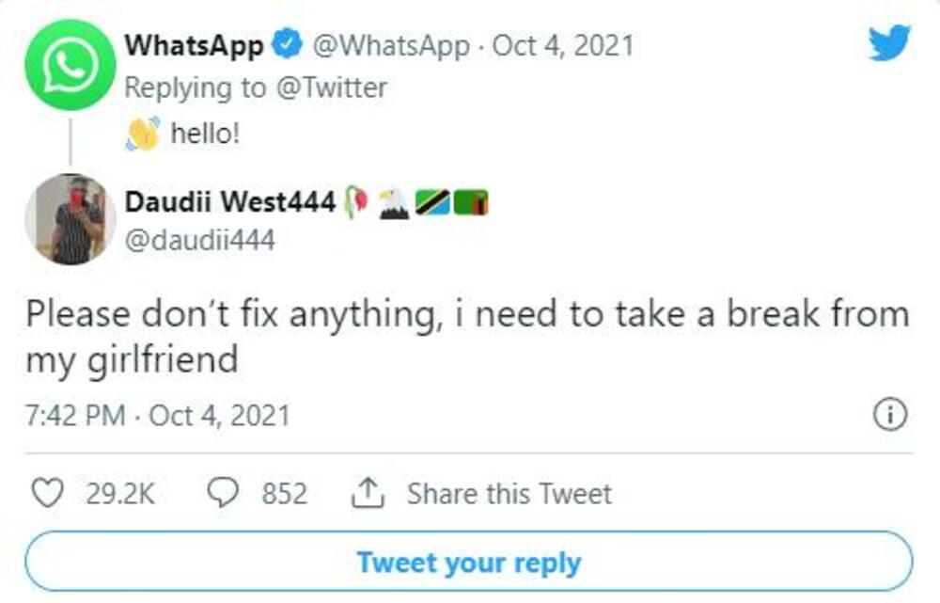The image size is (940, 603).
Task: Click the 852 replies count
Action: 284,494
